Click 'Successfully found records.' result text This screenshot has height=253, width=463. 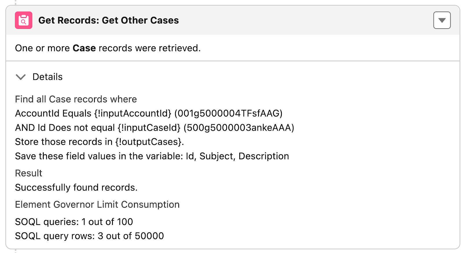click(76, 188)
